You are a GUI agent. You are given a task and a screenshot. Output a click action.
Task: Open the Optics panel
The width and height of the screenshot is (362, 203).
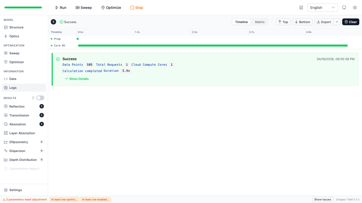(x=14, y=36)
